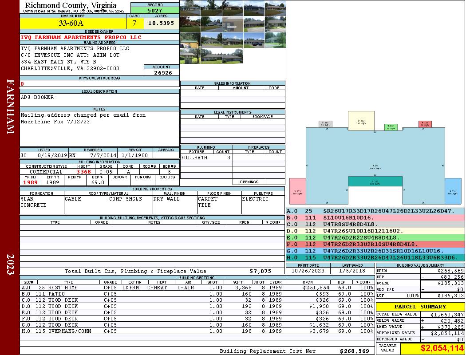466x355 pixels.
Task: Click the mailing address changed note
Action: (83, 118)
